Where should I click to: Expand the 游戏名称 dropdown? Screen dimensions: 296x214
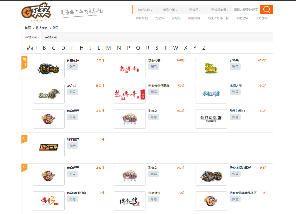pos(145,10)
